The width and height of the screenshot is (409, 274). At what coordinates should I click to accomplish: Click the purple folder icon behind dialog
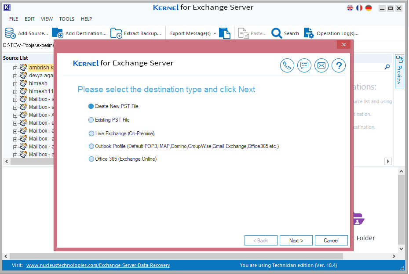pyautogui.click(x=359, y=219)
